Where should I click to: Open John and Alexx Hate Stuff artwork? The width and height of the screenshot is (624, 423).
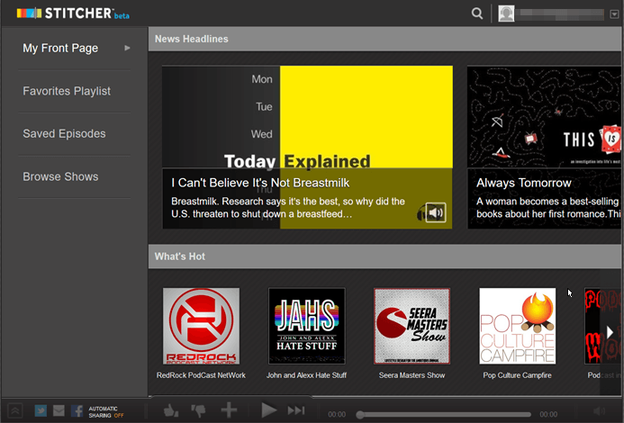coord(306,326)
